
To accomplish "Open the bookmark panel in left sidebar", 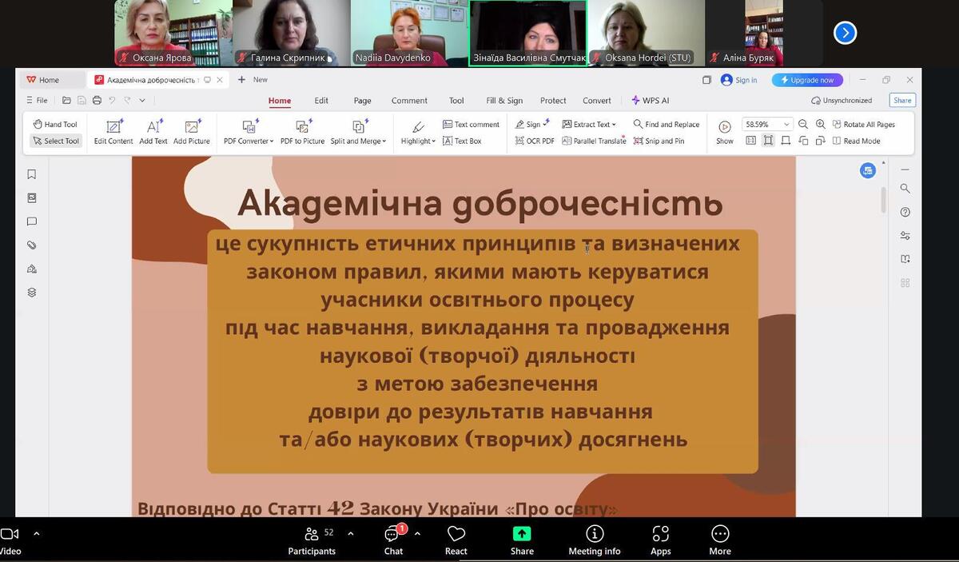I will (32, 174).
